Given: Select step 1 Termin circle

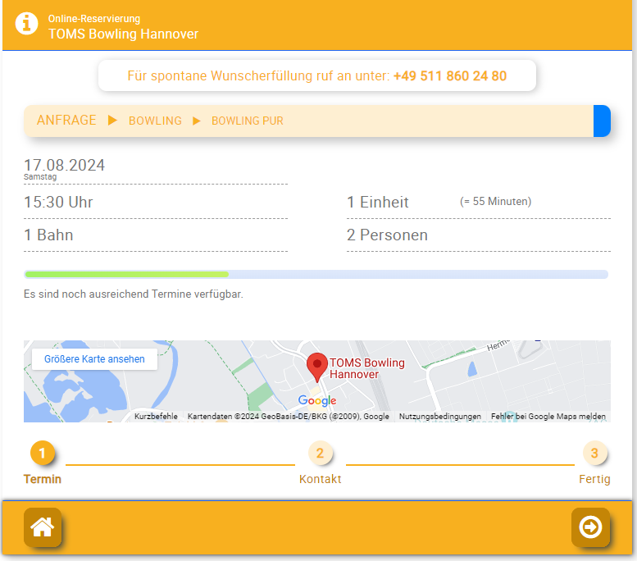Looking at the screenshot, I should click(x=43, y=453).
